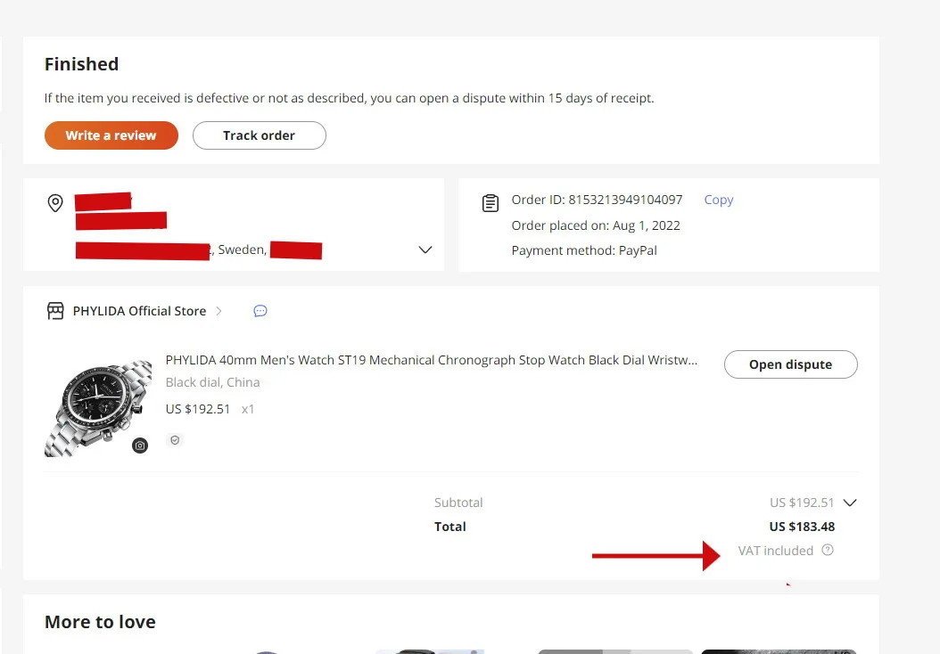Click the order clipboard icon

[x=491, y=203]
